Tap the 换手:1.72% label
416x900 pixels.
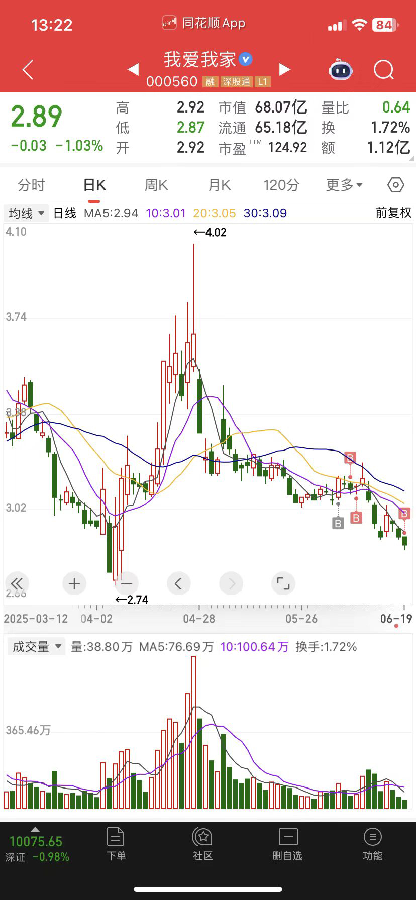coord(326,647)
